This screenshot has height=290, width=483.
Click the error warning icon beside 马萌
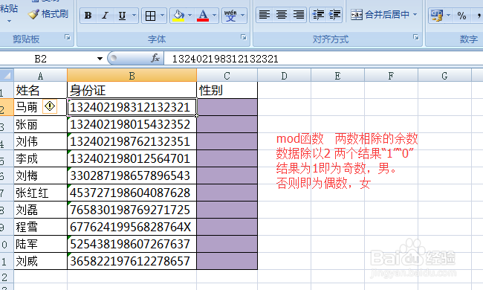50,106
